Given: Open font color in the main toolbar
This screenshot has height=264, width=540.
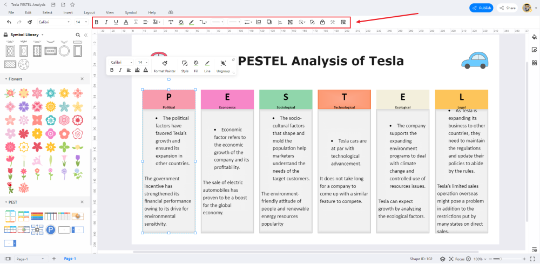Looking at the screenshot, I should tap(126, 22).
